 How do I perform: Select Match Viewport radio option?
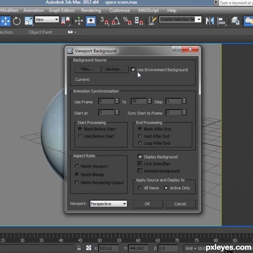tap(77, 166)
